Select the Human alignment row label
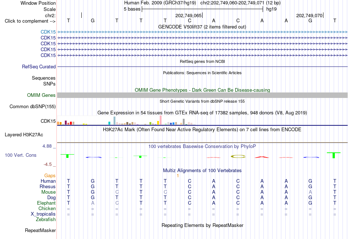The height and width of the screenshot is (239, 348). 48,181
